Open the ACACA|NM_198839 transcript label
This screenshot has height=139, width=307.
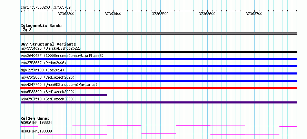tap(36, 131)
